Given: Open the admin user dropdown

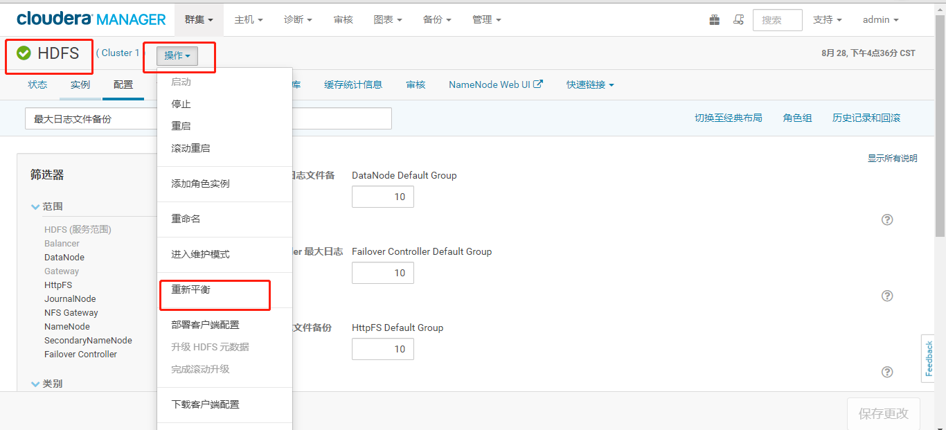Looking at the screenshot, I should 881,19.
